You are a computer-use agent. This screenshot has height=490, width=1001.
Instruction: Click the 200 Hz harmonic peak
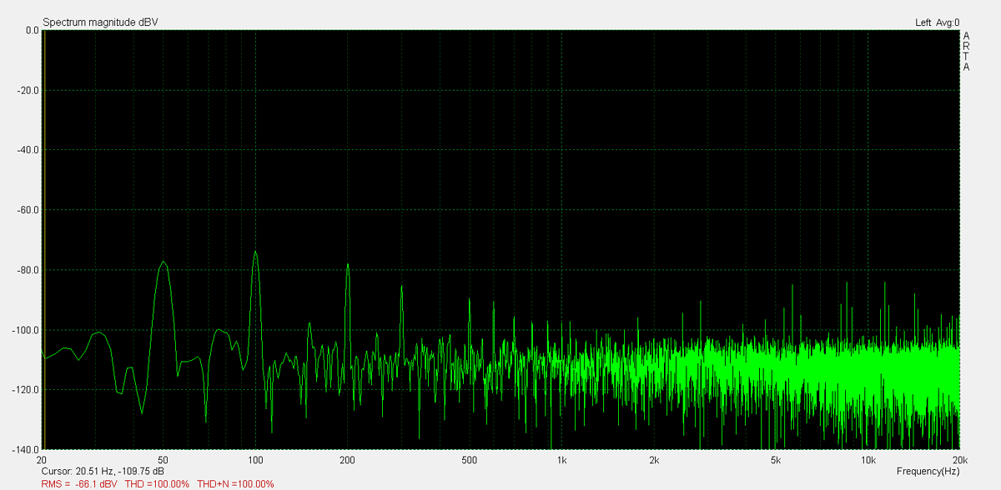pyautogui.click(x=348, y=265)
